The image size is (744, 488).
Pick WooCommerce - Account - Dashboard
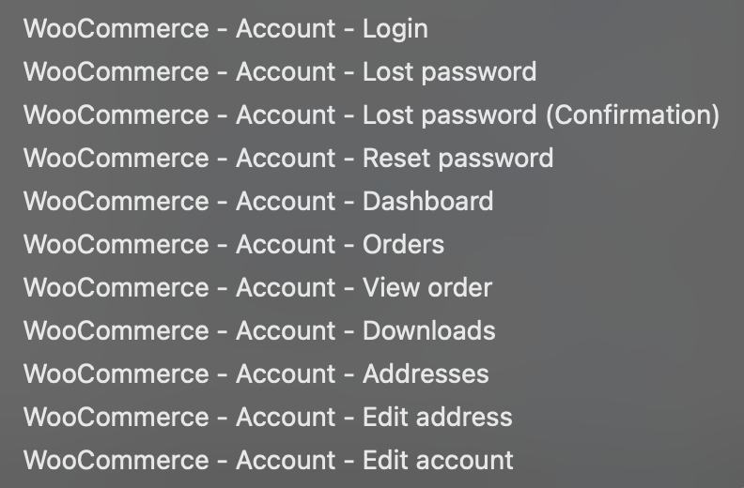[x=258, y=201]
